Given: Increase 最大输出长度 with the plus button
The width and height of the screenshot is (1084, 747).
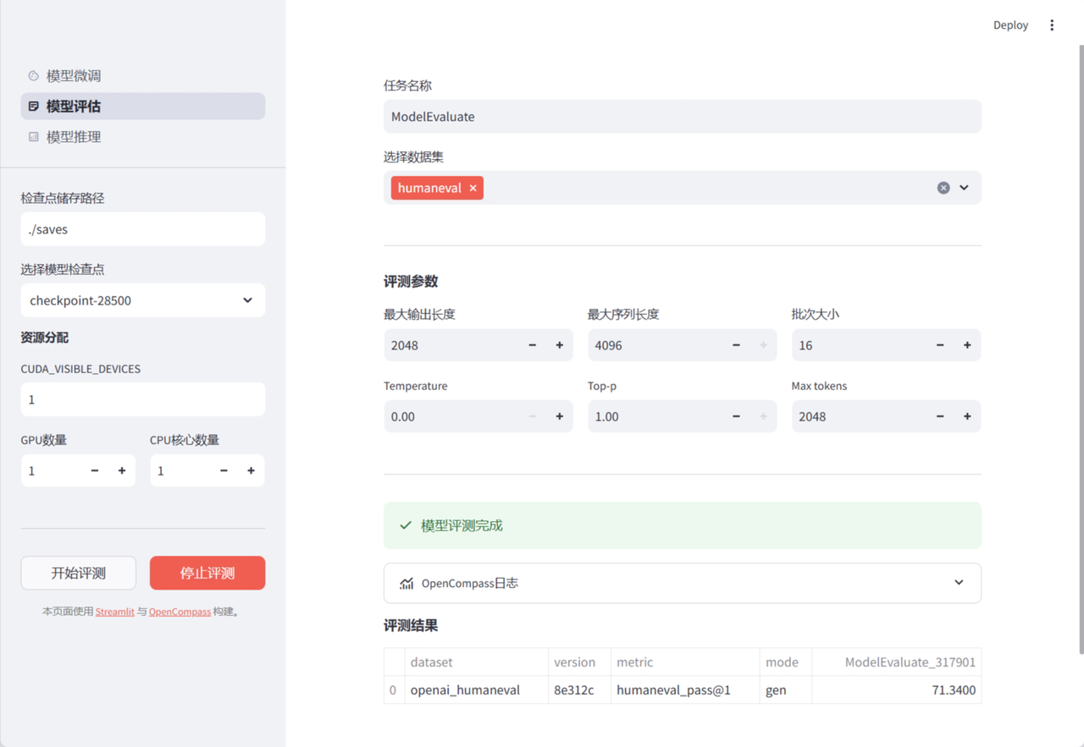Looking at the screenshot, I should point(560,345).
